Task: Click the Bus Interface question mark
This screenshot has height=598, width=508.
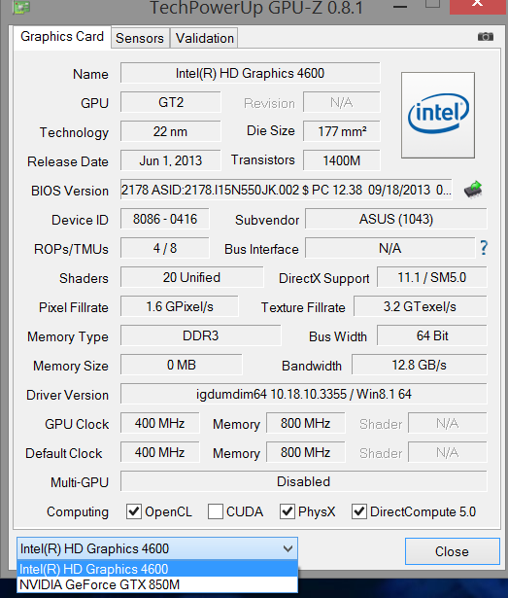Action: [x=484, y=248]
